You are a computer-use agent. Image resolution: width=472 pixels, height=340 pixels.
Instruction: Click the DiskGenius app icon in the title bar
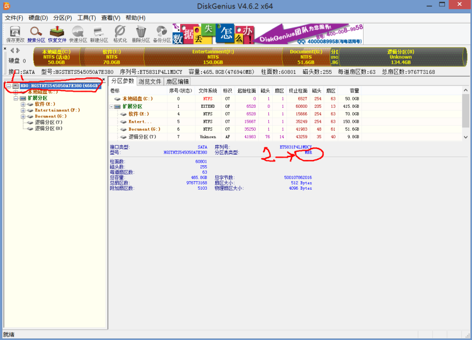(6, 5)
